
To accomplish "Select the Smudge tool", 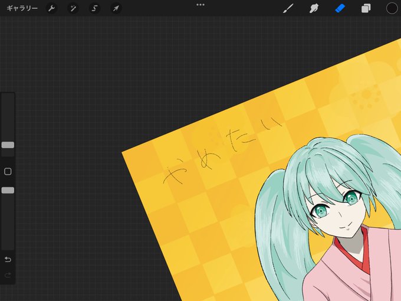I will pyautogui.click(x=314, y=8).
